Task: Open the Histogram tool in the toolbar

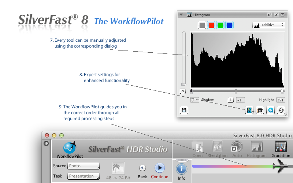Action: coord(256,149)
